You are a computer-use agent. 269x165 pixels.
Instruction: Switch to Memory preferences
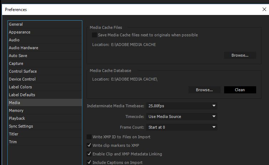pyautogui.click(x=16, y=110)
